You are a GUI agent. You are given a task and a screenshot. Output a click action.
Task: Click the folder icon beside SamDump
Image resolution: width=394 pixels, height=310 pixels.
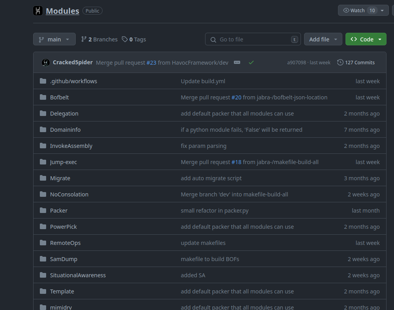tap(43, 259)
